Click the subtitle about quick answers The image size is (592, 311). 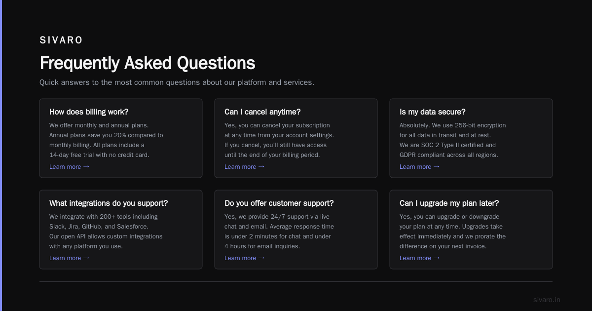coord(177,82)
